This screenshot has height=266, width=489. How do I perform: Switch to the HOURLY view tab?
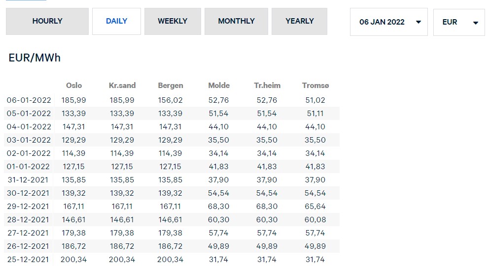click(47, 21)
